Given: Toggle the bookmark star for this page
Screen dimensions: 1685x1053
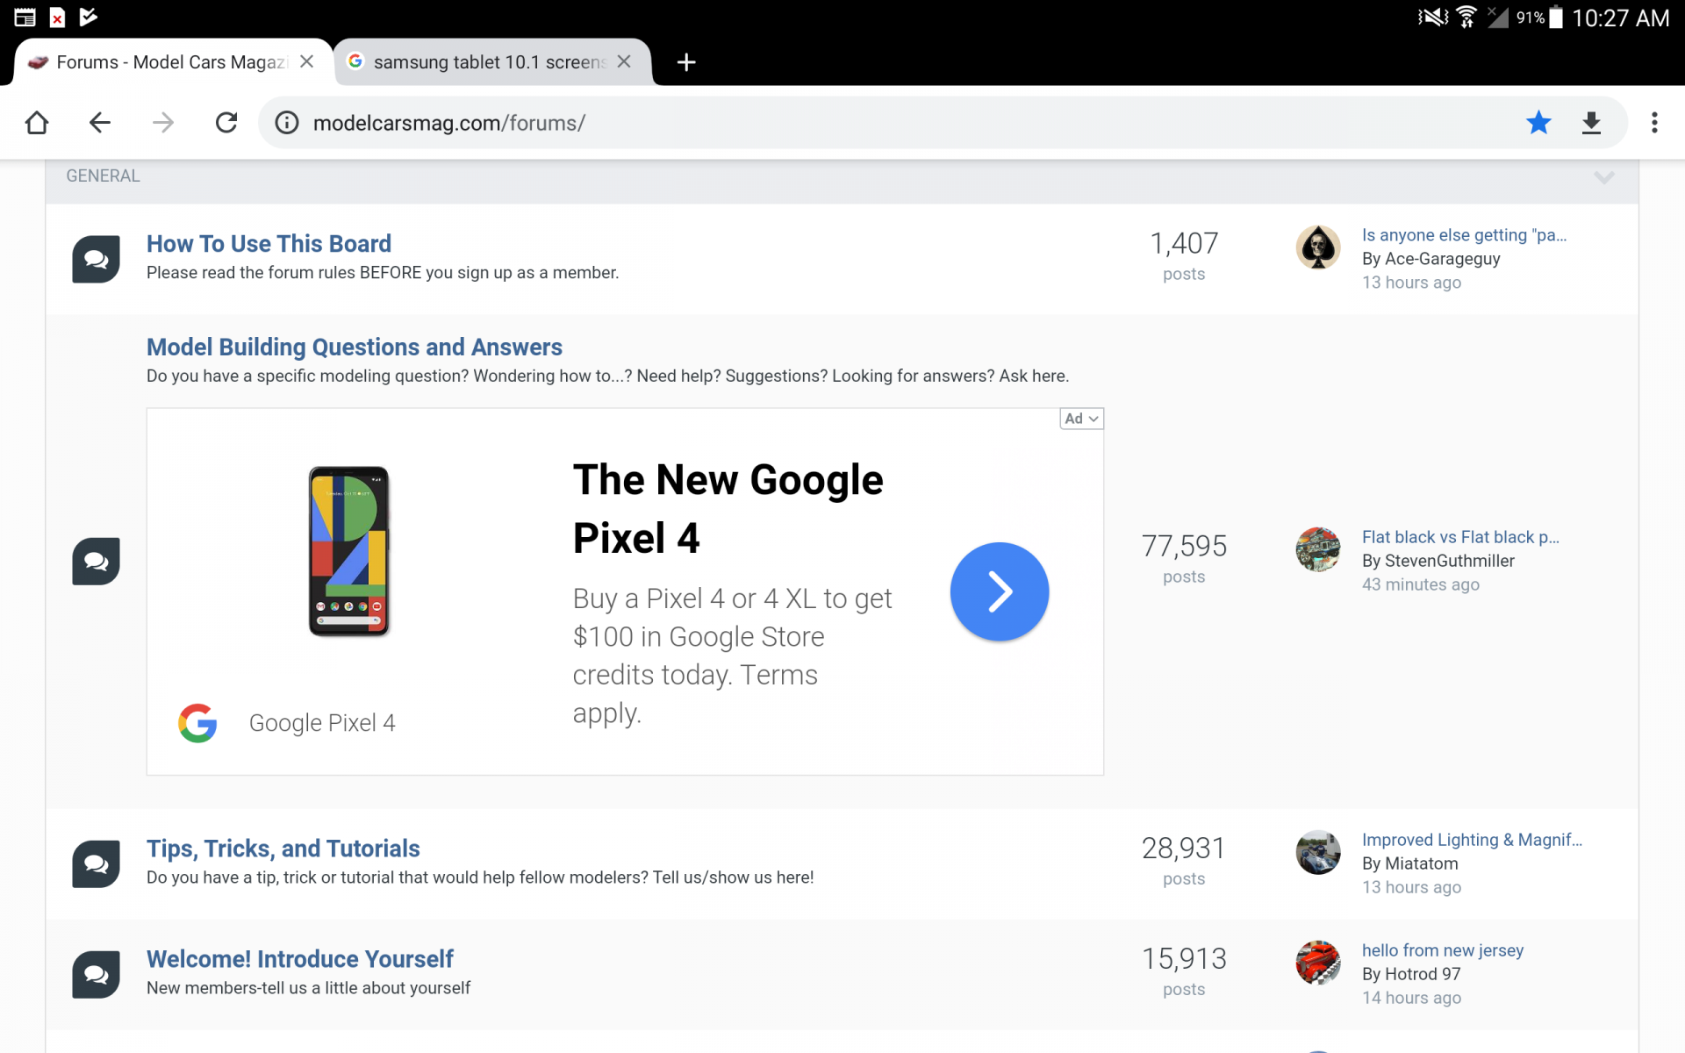Looking at the screenshot, I should [1538, 122].
